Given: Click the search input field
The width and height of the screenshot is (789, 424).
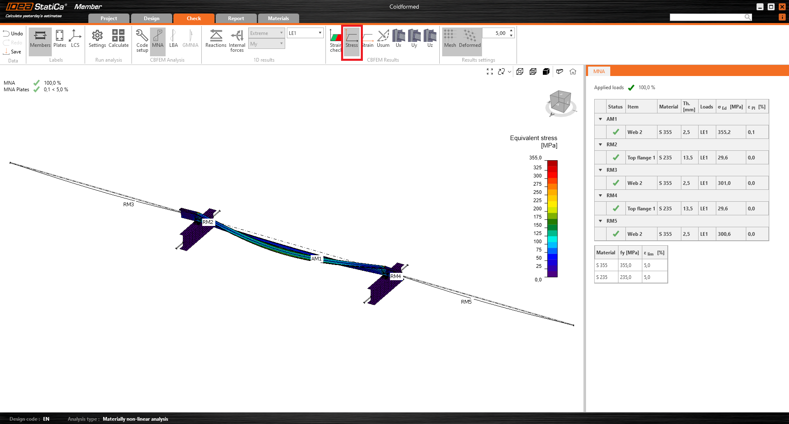Looking at the screenshot, I should (x=707, y=17).
